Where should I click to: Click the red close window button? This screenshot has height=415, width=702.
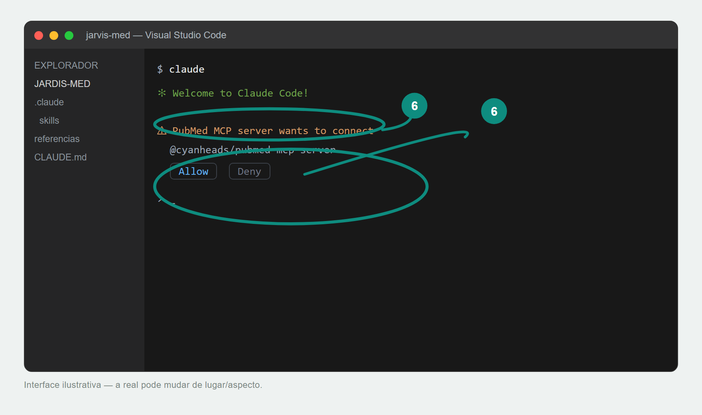click(39, 36)
